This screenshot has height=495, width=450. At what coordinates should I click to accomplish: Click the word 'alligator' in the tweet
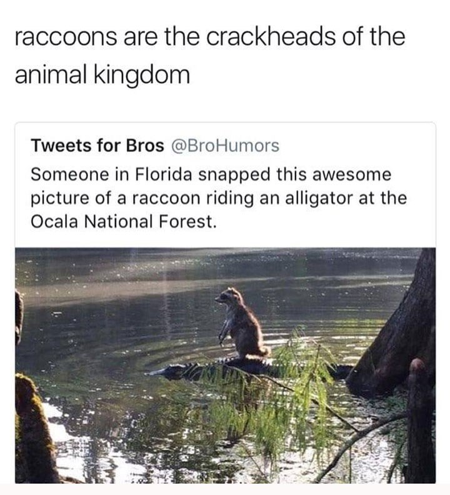319,198
